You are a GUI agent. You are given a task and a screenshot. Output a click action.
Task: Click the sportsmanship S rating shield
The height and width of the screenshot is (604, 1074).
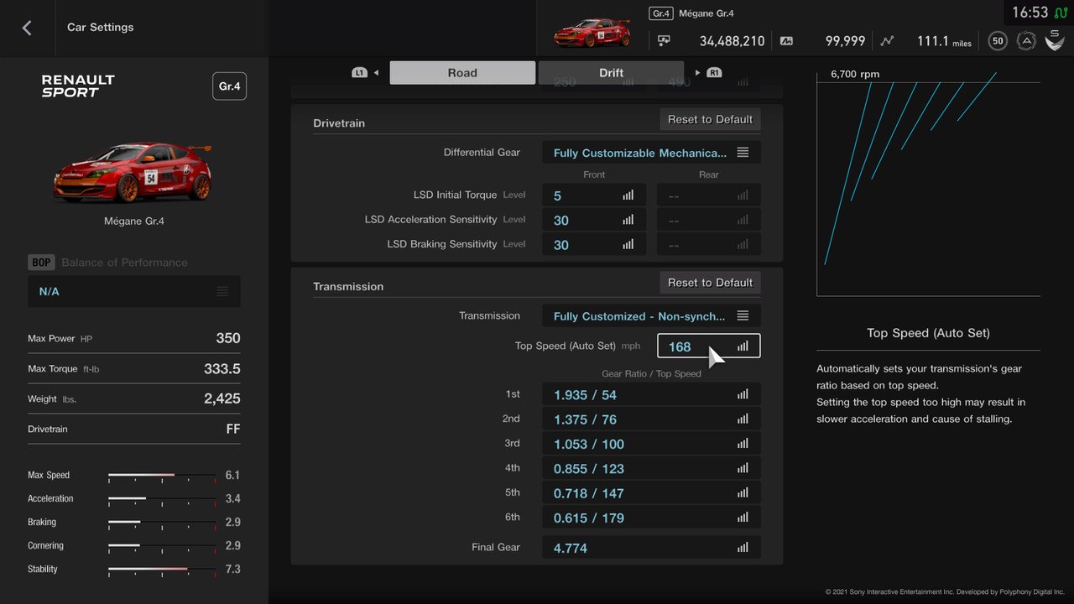pyautogui.click(x=1055, y=39)
